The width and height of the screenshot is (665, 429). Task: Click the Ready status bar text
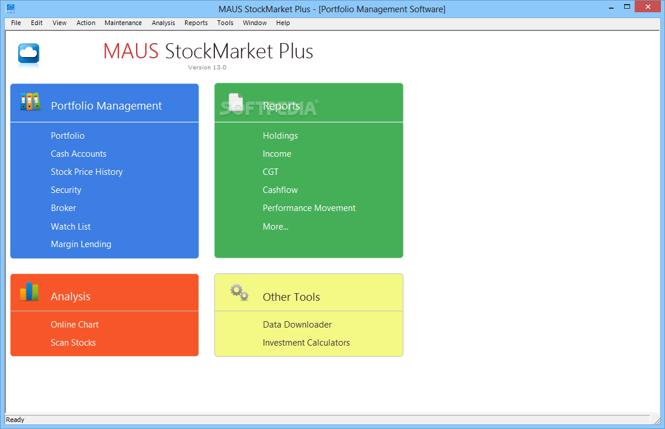(15, 420)
